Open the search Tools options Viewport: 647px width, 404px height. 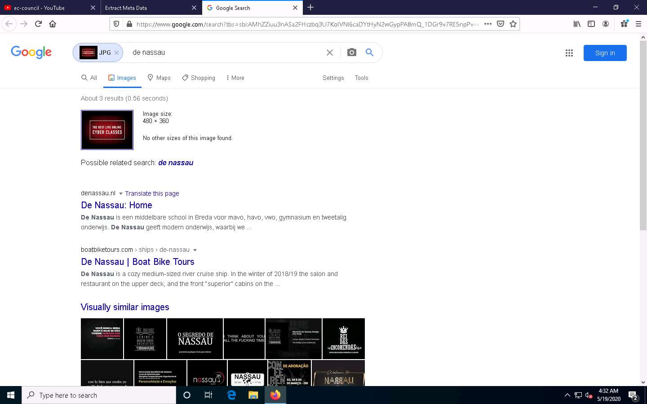point(361,78)
